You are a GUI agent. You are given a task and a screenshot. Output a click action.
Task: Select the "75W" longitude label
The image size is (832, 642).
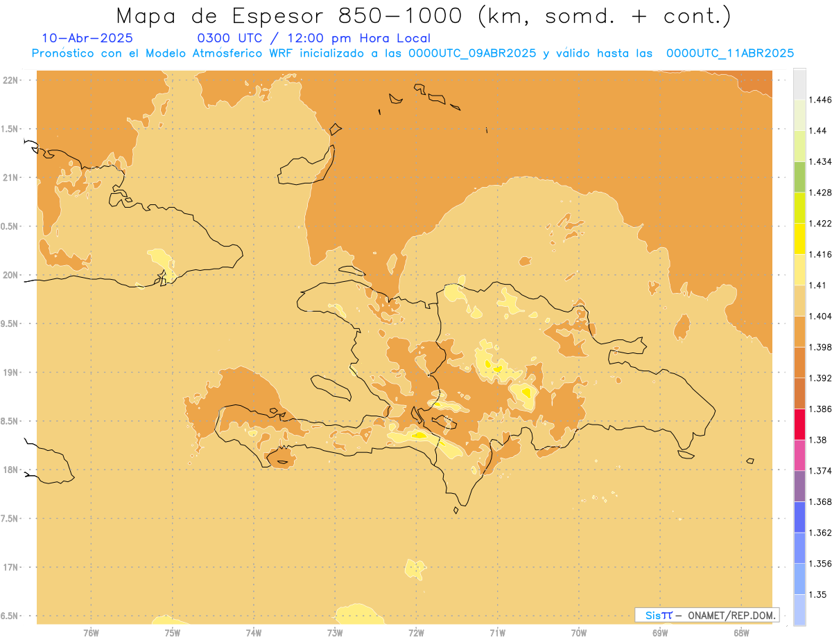[172, 632]
